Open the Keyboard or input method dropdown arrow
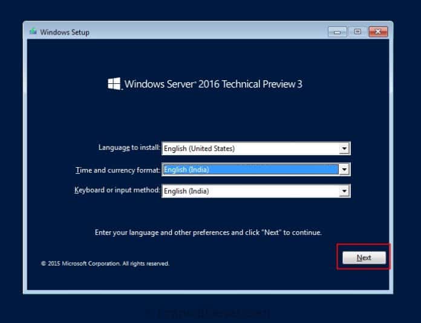This screenshot has height=323, width=421. click(x=344, y=191)
